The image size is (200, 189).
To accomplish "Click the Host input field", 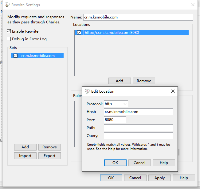I will click(x=138, y=112).
